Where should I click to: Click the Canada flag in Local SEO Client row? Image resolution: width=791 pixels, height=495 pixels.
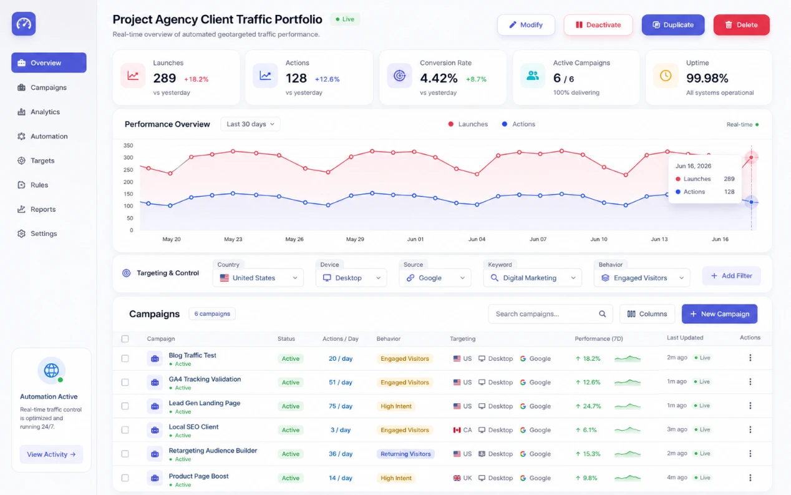(x=457, y=430)
